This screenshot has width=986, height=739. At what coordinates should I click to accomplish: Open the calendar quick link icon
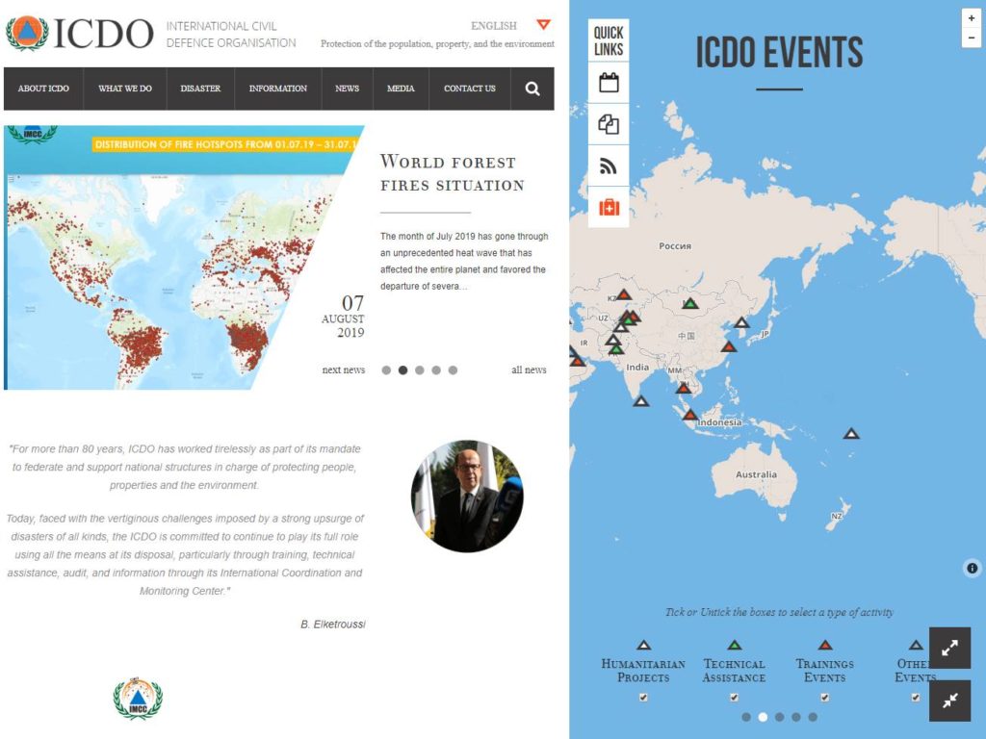[609, 83]
